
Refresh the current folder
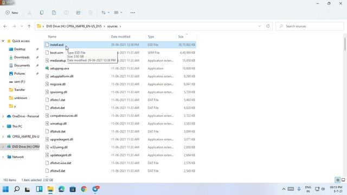(268, 26)
